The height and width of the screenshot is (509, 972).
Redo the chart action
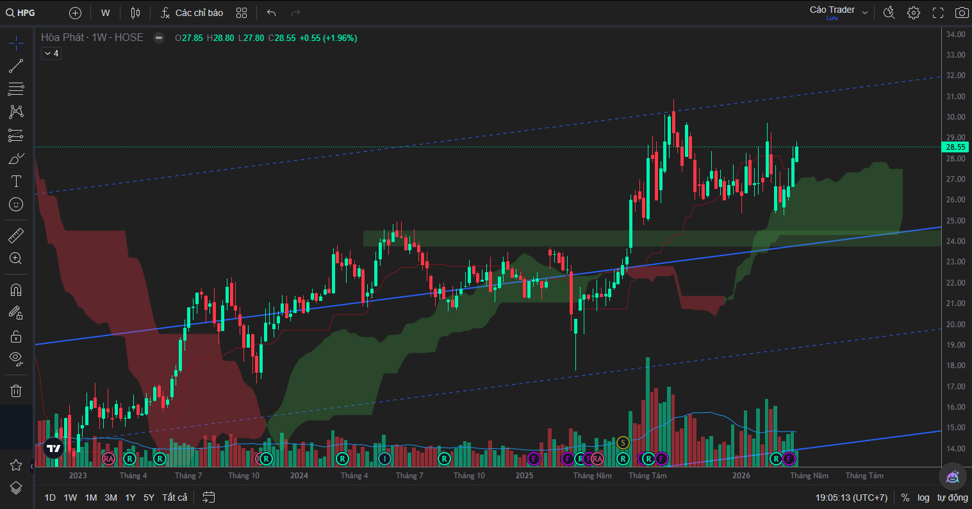click(295, 13)
